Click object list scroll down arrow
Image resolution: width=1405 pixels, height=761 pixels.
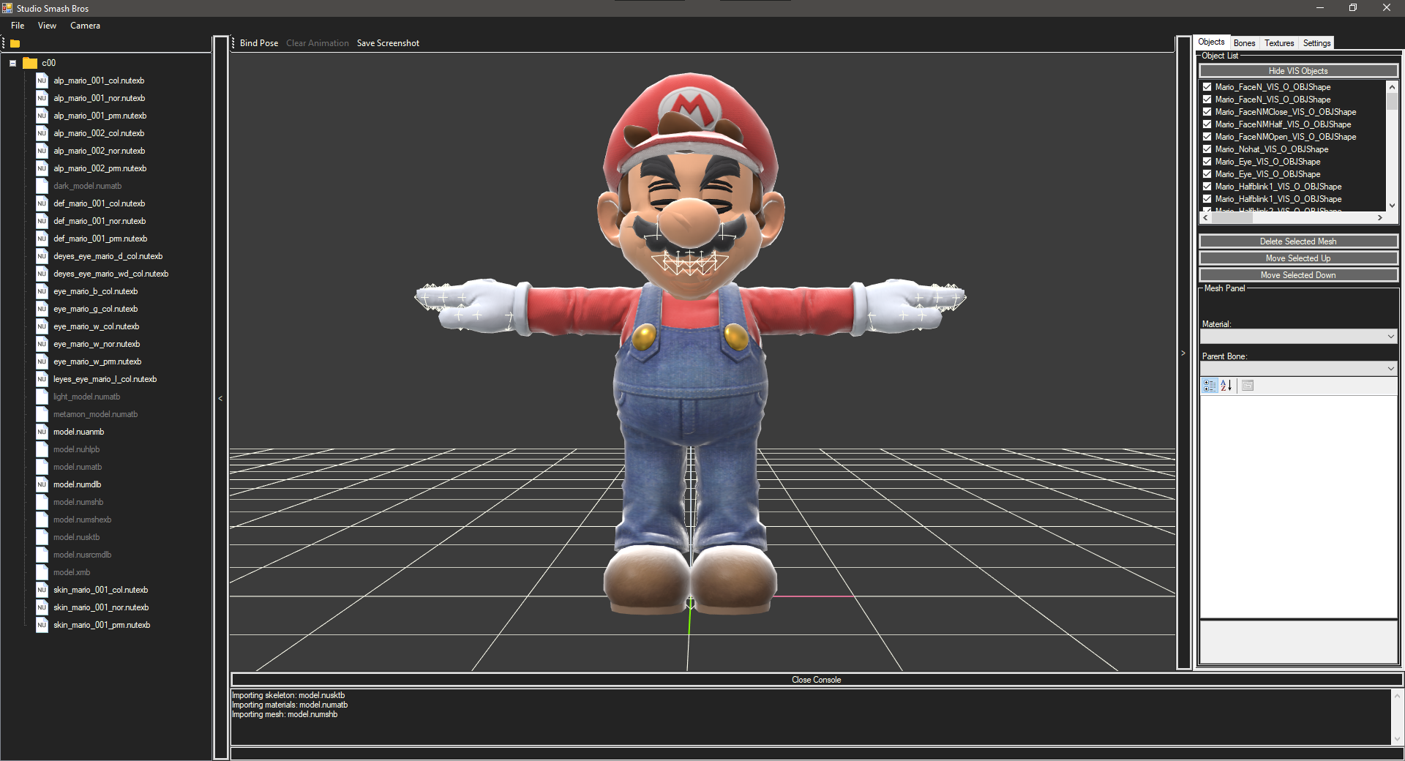coord(1393,206)
